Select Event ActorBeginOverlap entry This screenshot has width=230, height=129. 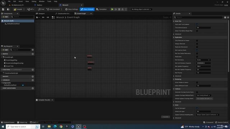(15, 63)
